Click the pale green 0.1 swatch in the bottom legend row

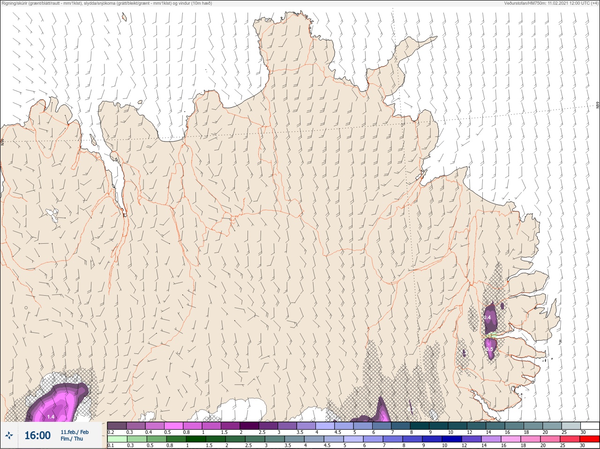pos(117,439)
